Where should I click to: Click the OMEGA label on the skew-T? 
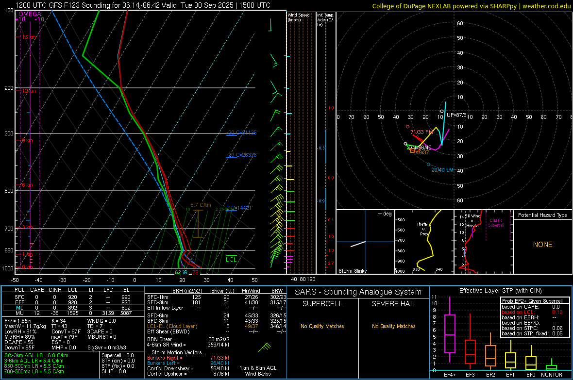30,14
